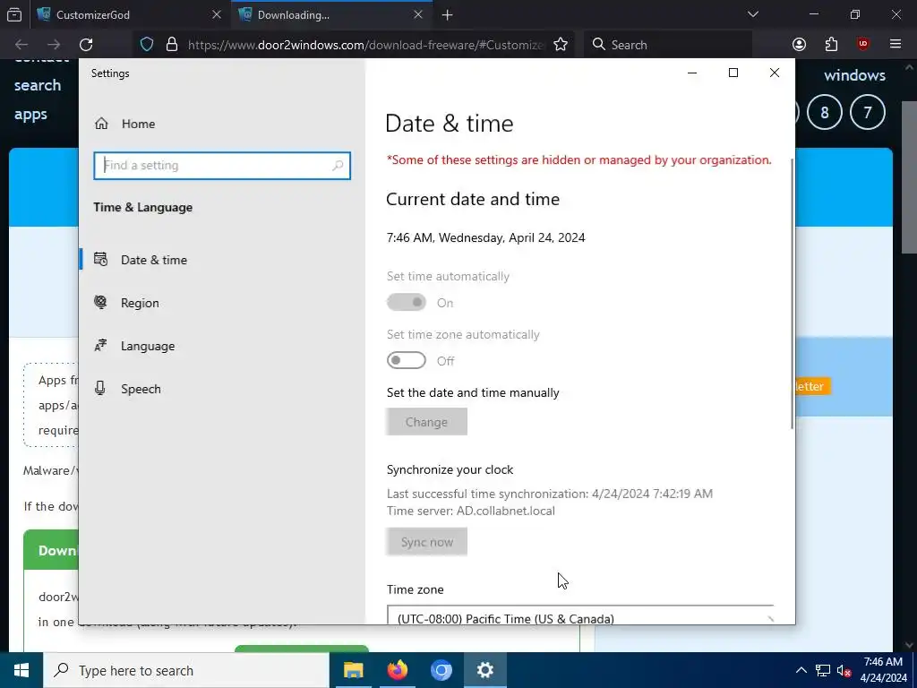Close the CustomizerGod tab
The width and height of the screenshot is (917, 688).
click(217, 14)
